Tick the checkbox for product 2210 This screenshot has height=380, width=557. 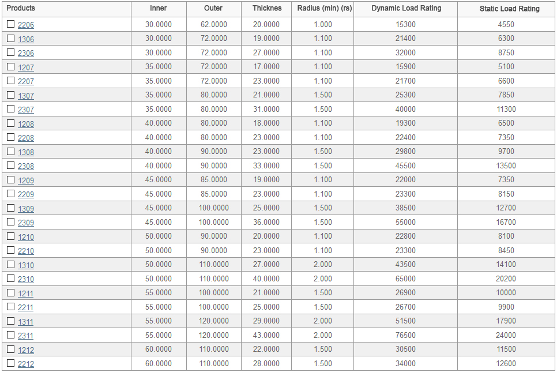(10, 250)
